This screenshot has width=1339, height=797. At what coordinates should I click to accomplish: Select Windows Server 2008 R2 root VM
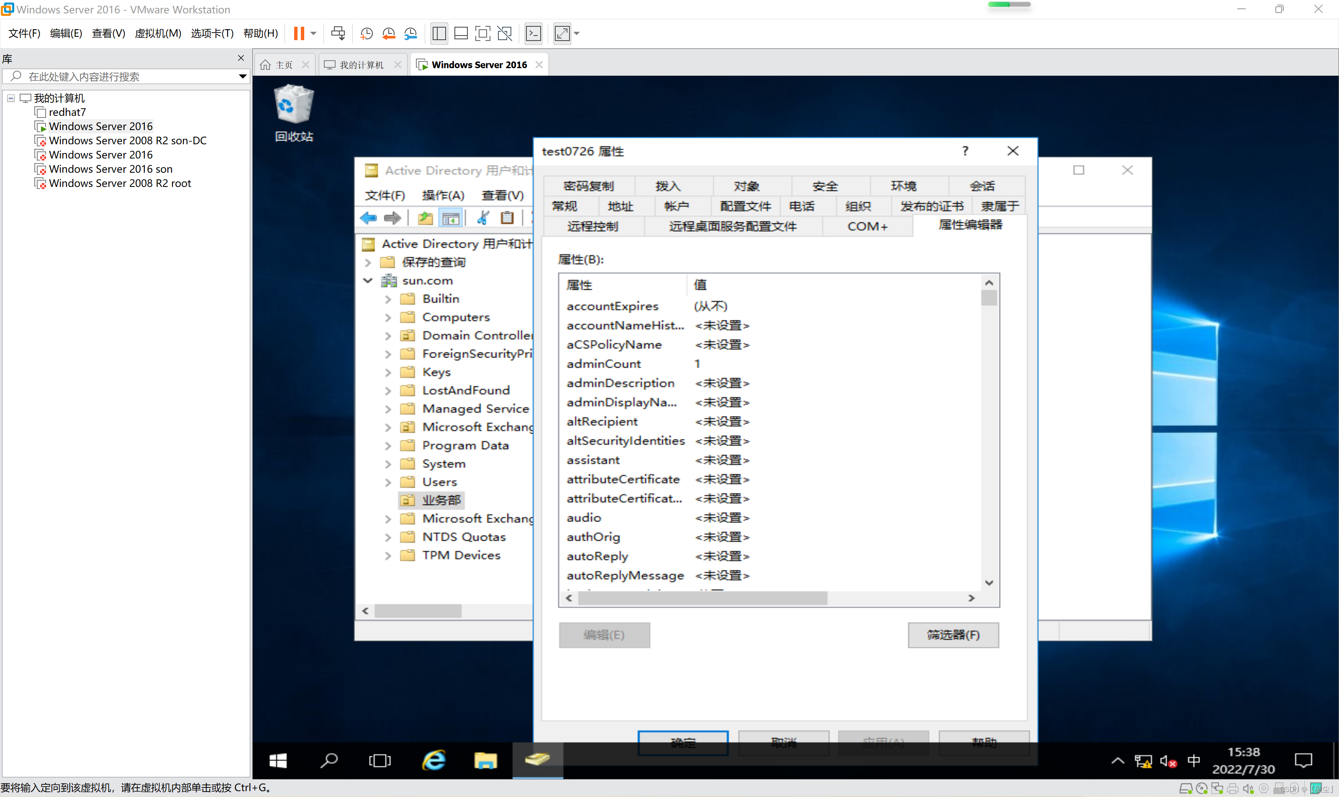click(120, 183)
